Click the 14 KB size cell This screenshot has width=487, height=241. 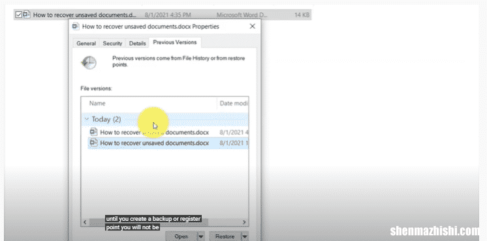[302, 15]
